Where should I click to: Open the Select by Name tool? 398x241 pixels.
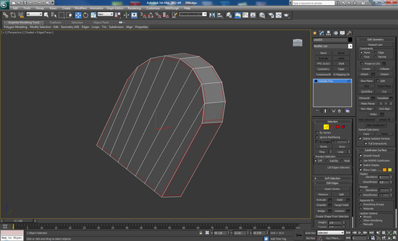click(x=53, y=15)
